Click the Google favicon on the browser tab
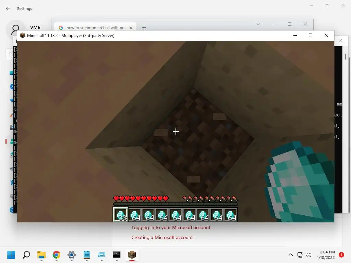 pyautogui.click(x=61, y=27)
